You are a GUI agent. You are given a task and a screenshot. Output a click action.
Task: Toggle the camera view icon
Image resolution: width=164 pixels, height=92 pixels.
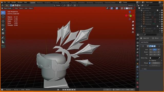coord(133,29)
